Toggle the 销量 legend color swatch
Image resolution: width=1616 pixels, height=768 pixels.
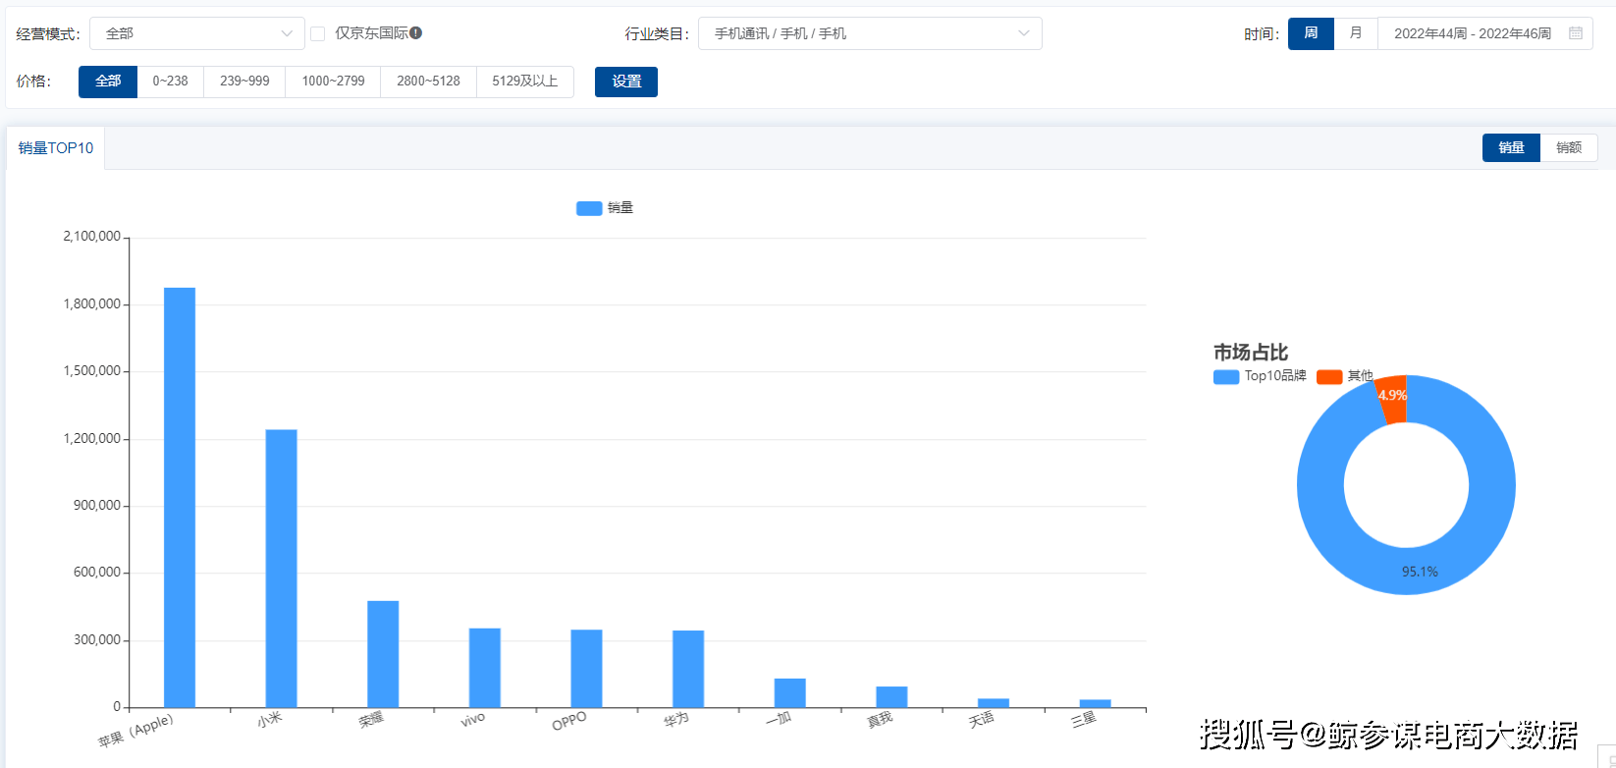[x=589, y=208]
